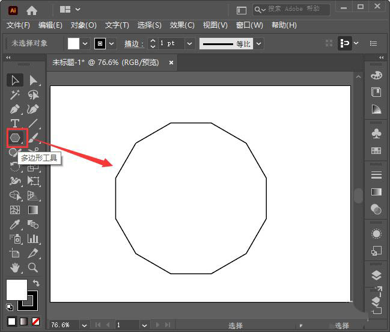Open stroke weight dropdown list
The image size is (390, 332).
tap(189, 43)
